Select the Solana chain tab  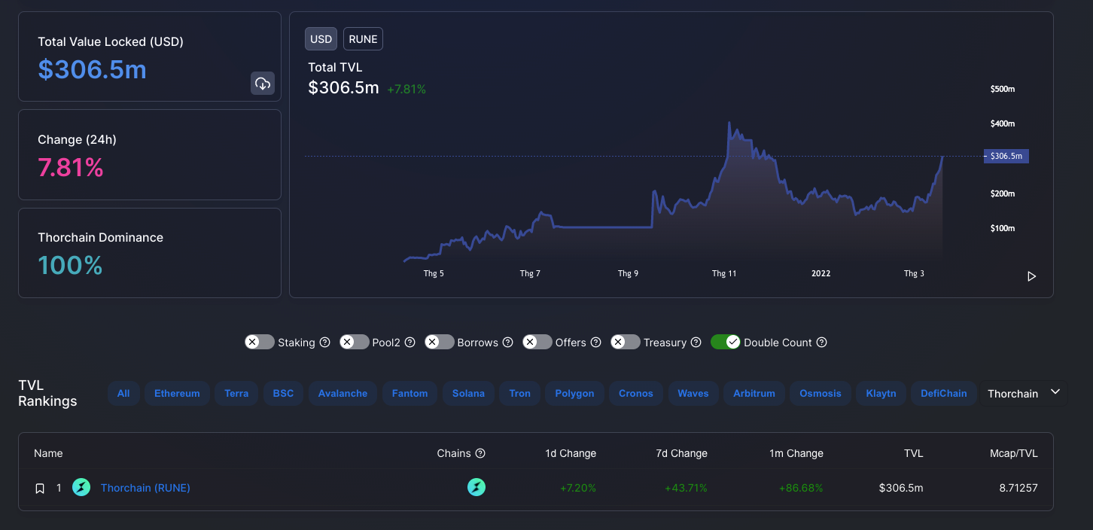(468, 394)
